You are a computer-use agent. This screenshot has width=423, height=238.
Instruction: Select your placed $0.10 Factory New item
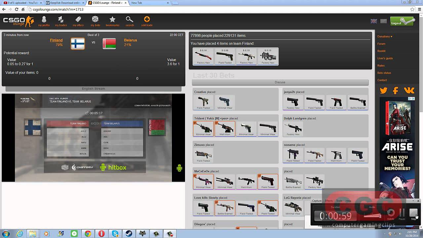268,56
